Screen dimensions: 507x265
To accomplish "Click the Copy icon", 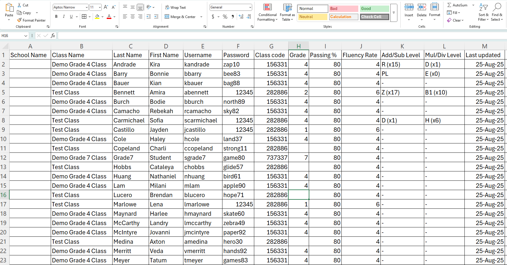I will click(19, 13).
